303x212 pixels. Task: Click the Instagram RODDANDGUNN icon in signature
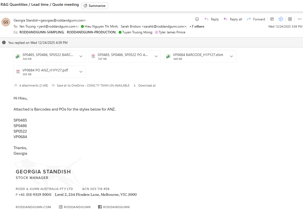(61, 207)
